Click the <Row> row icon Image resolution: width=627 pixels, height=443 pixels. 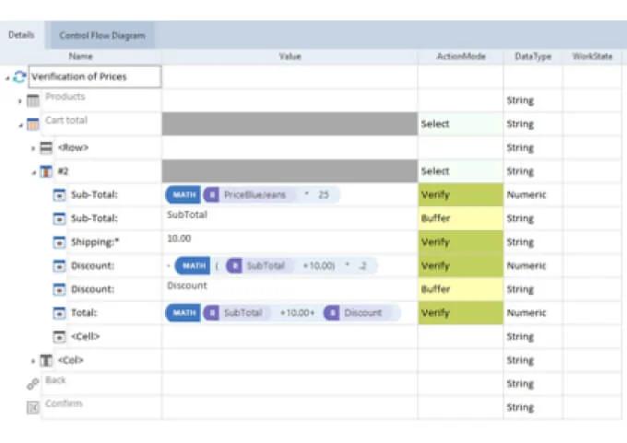(46, 147)
